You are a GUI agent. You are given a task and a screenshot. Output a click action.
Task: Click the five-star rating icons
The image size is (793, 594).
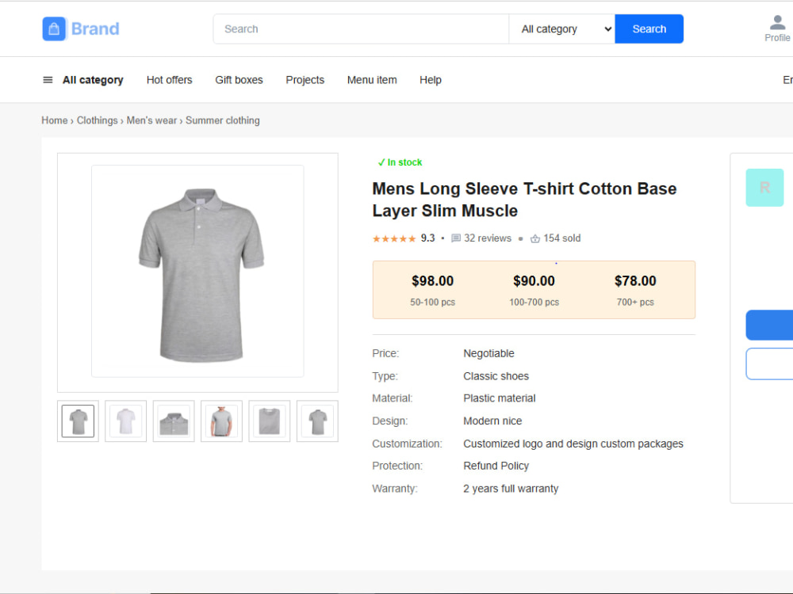pos(394,238)
